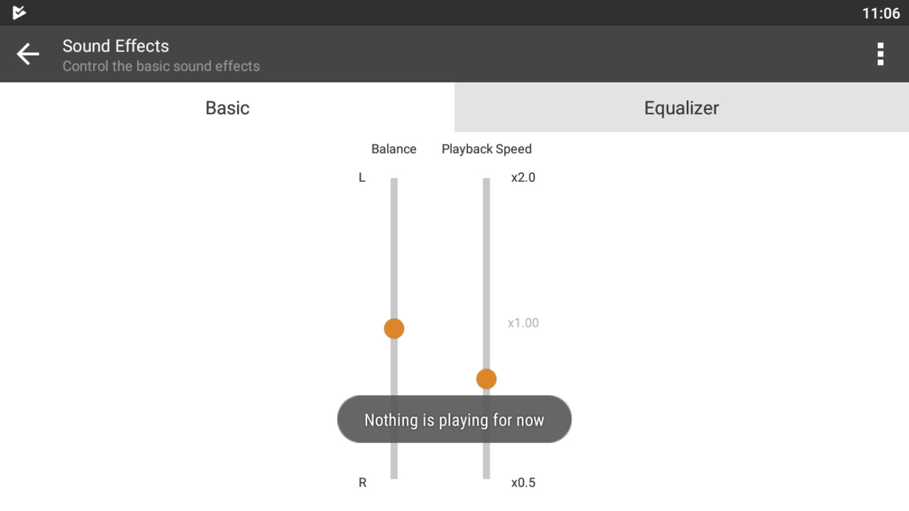Viewport: 909px width, 511px height.
Task: Tap the app notification icon in status bar
Action: tap(19, 13)
